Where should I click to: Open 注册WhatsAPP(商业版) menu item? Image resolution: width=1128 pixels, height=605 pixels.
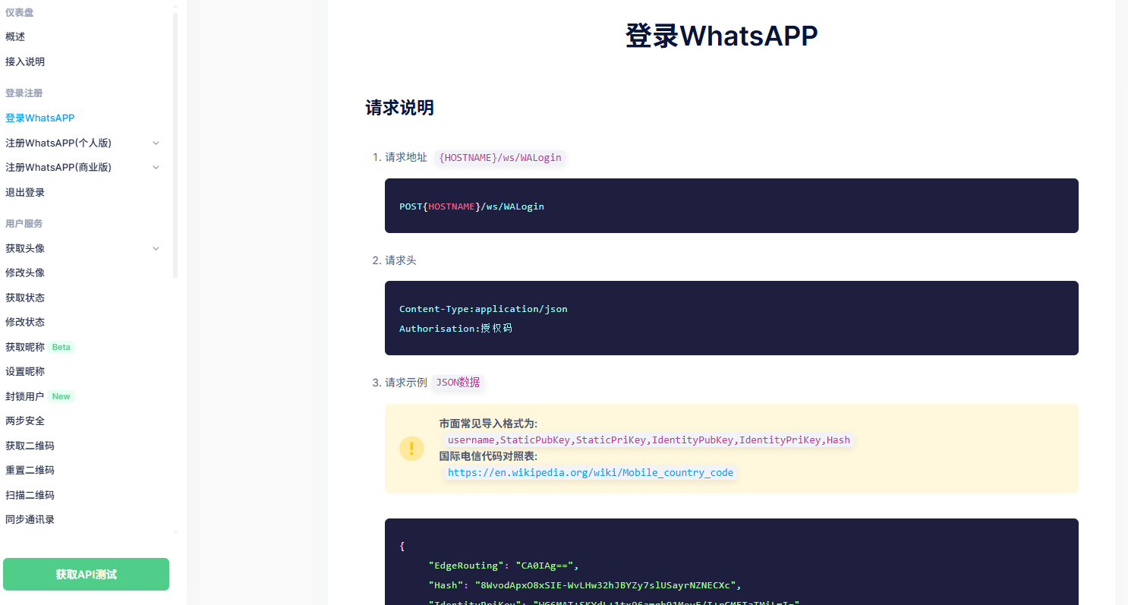(58, 167)
